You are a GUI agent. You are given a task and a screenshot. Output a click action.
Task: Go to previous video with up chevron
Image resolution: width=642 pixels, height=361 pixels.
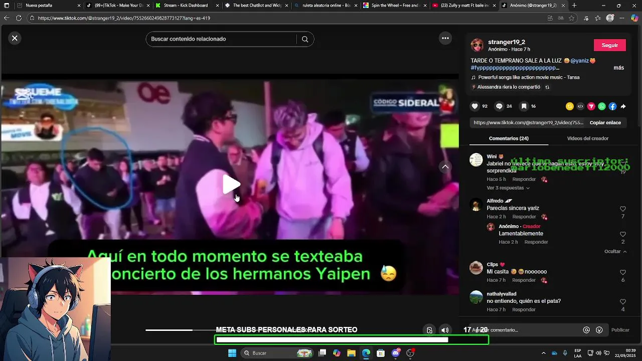click(x=445, y=167)
